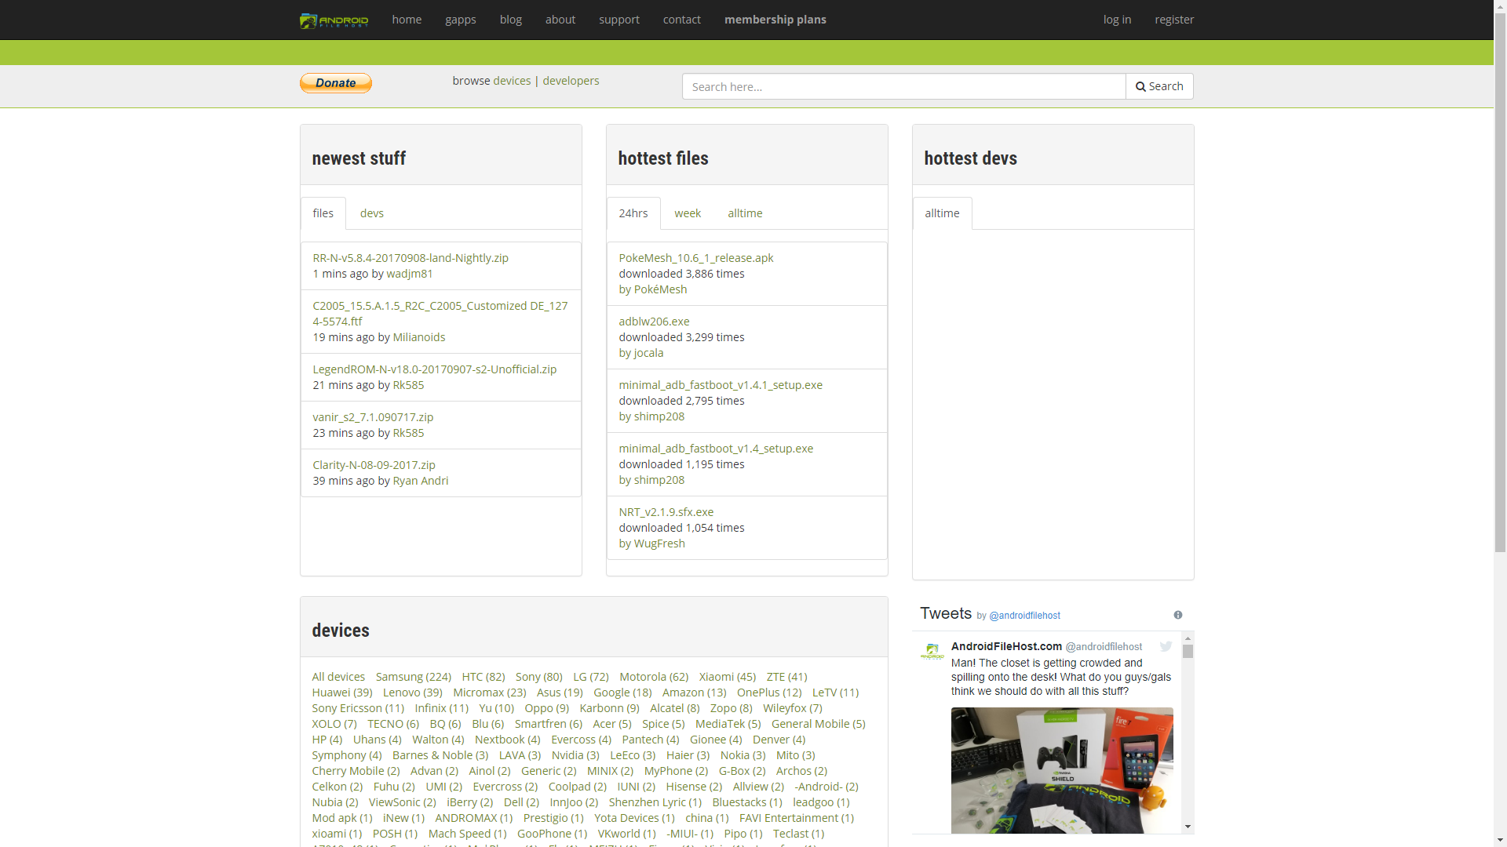
Task: Switch to devs tab in newest stuff
Action: point(372,213)
